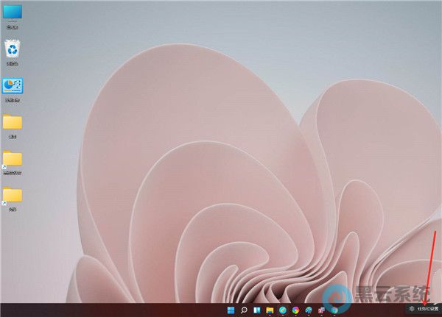Image resolution: width=442 pixels, height=317 pixels.
Task: Select the yellow folder without shortcut arrow
Action: pos(13,123)
